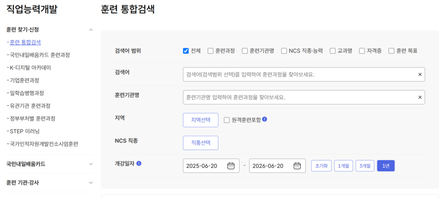Select the NCS 직종·능력 checkbox
The height and width of the screenshot is (198, 441).
click(284, 51)
